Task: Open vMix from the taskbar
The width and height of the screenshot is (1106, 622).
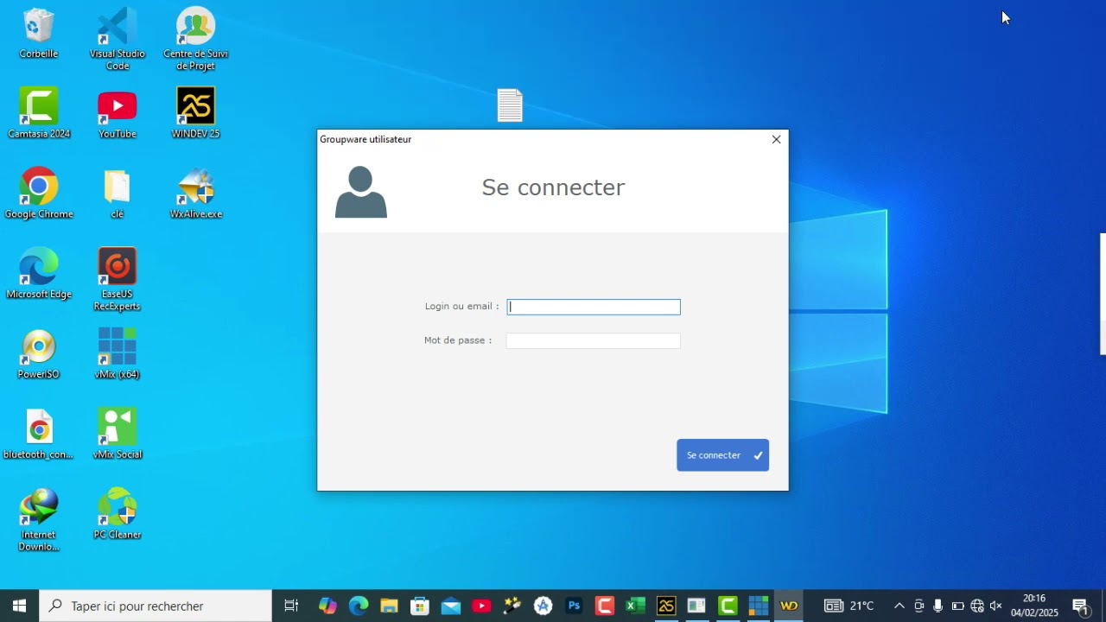Action: coord(759,606)
